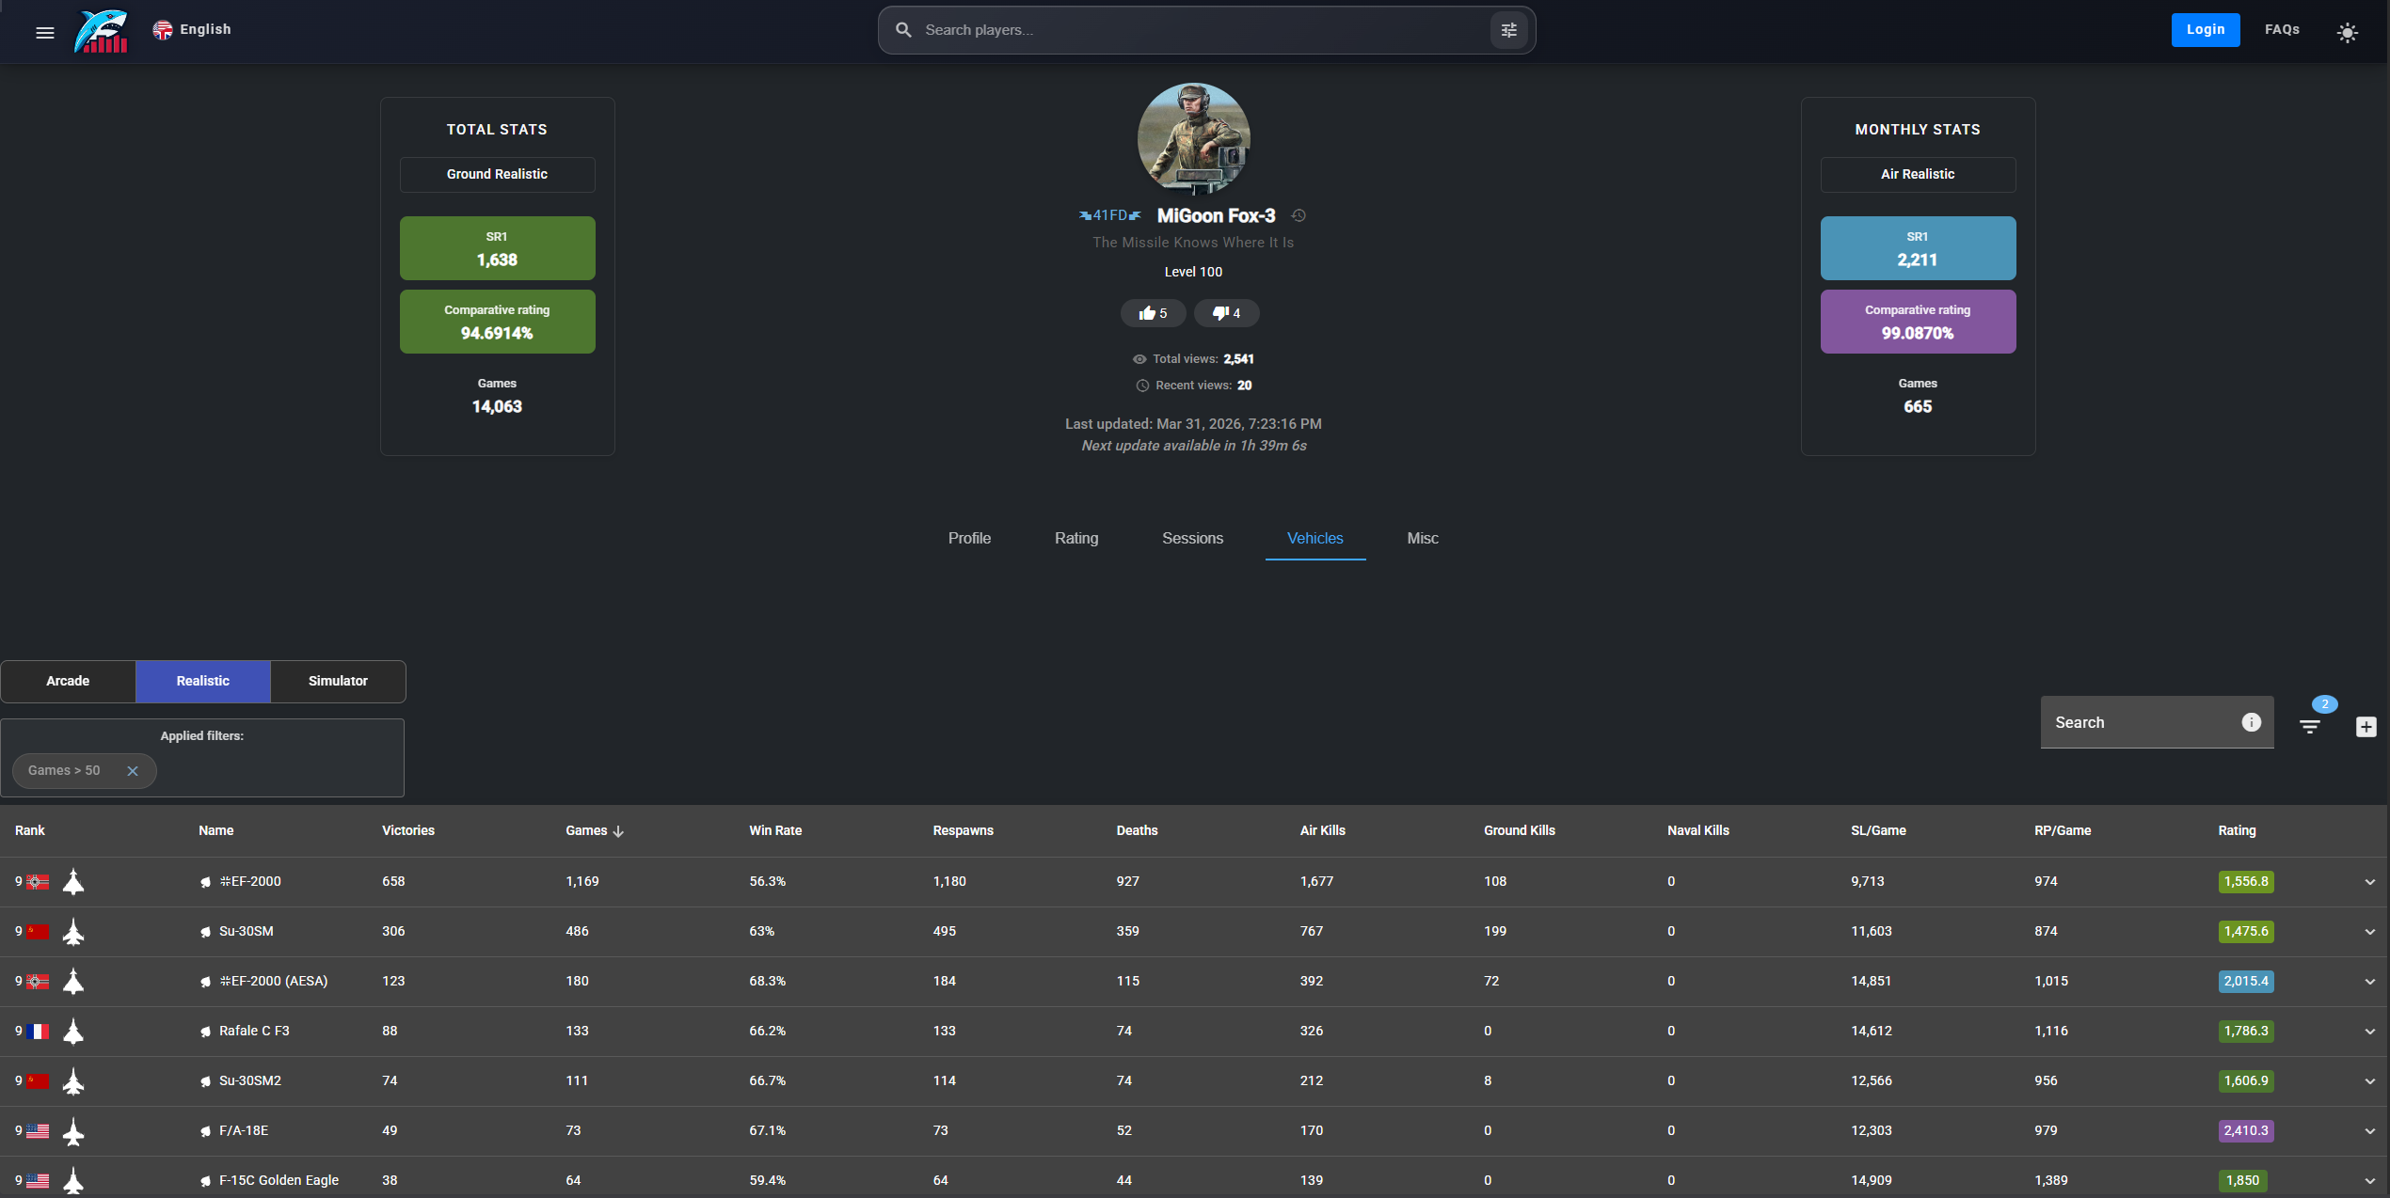
Task: Switch to the Sessions tab
Action: [x=1192, y=538]
